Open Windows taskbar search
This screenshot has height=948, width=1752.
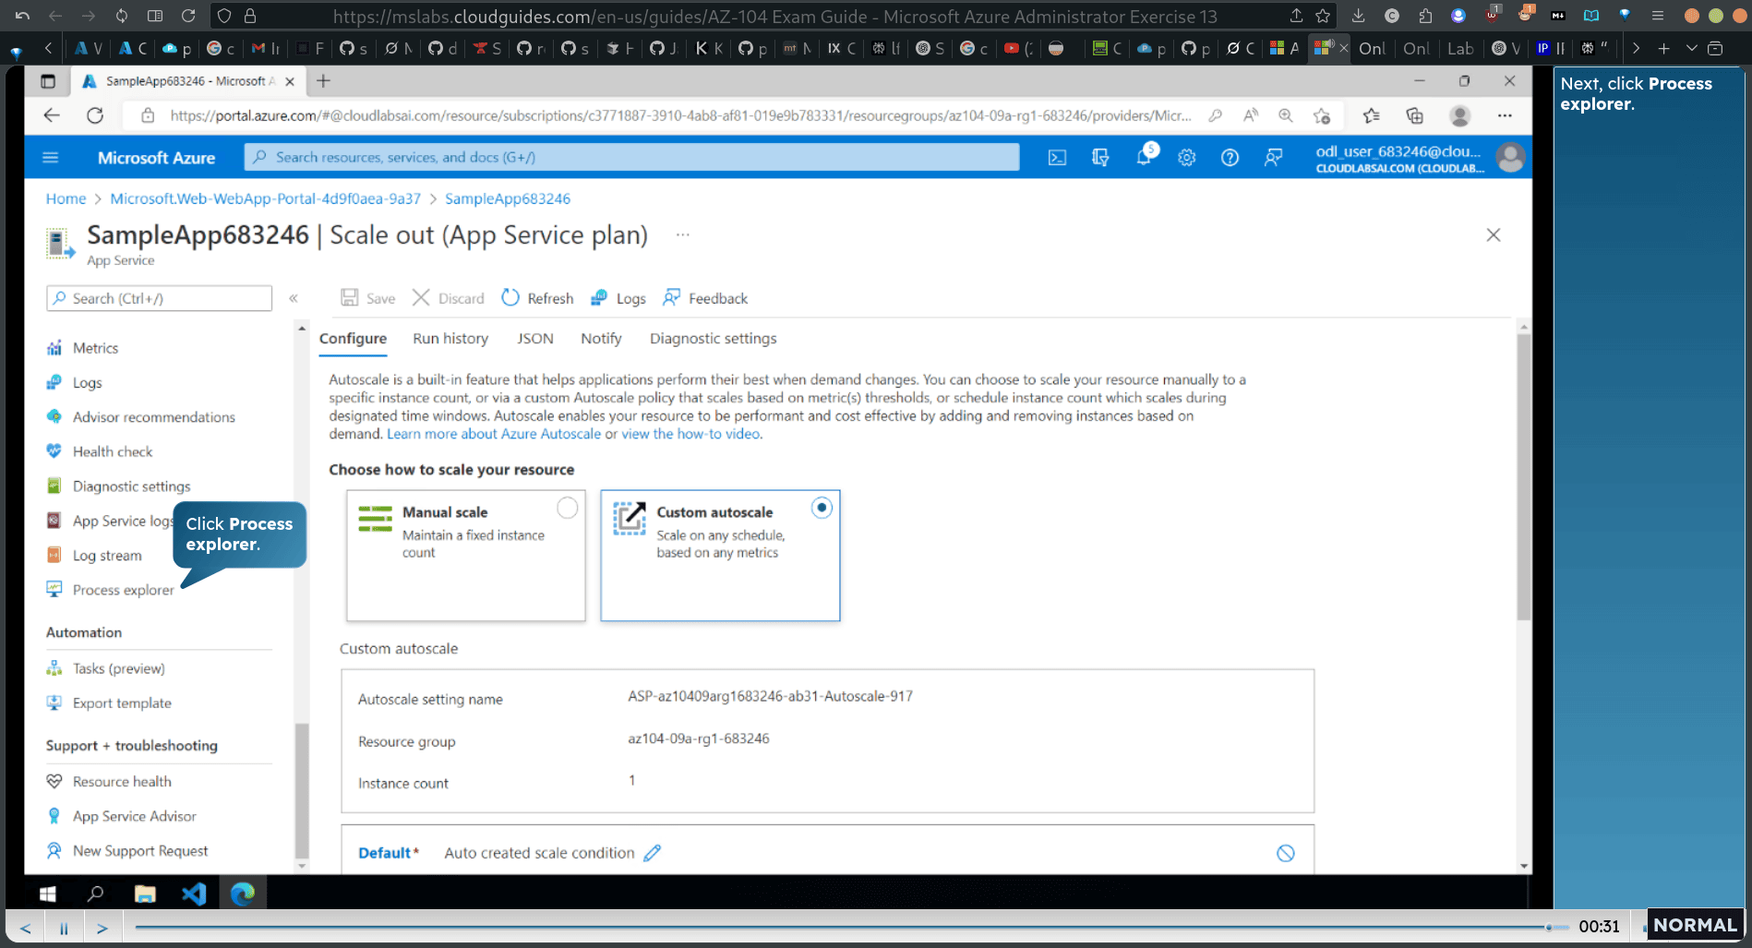coord(95,894)
